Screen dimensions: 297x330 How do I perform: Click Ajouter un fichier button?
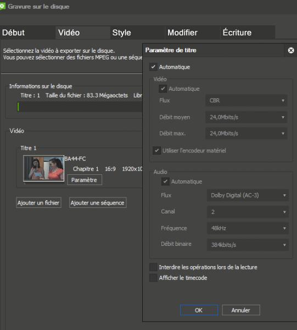[38, 202]
